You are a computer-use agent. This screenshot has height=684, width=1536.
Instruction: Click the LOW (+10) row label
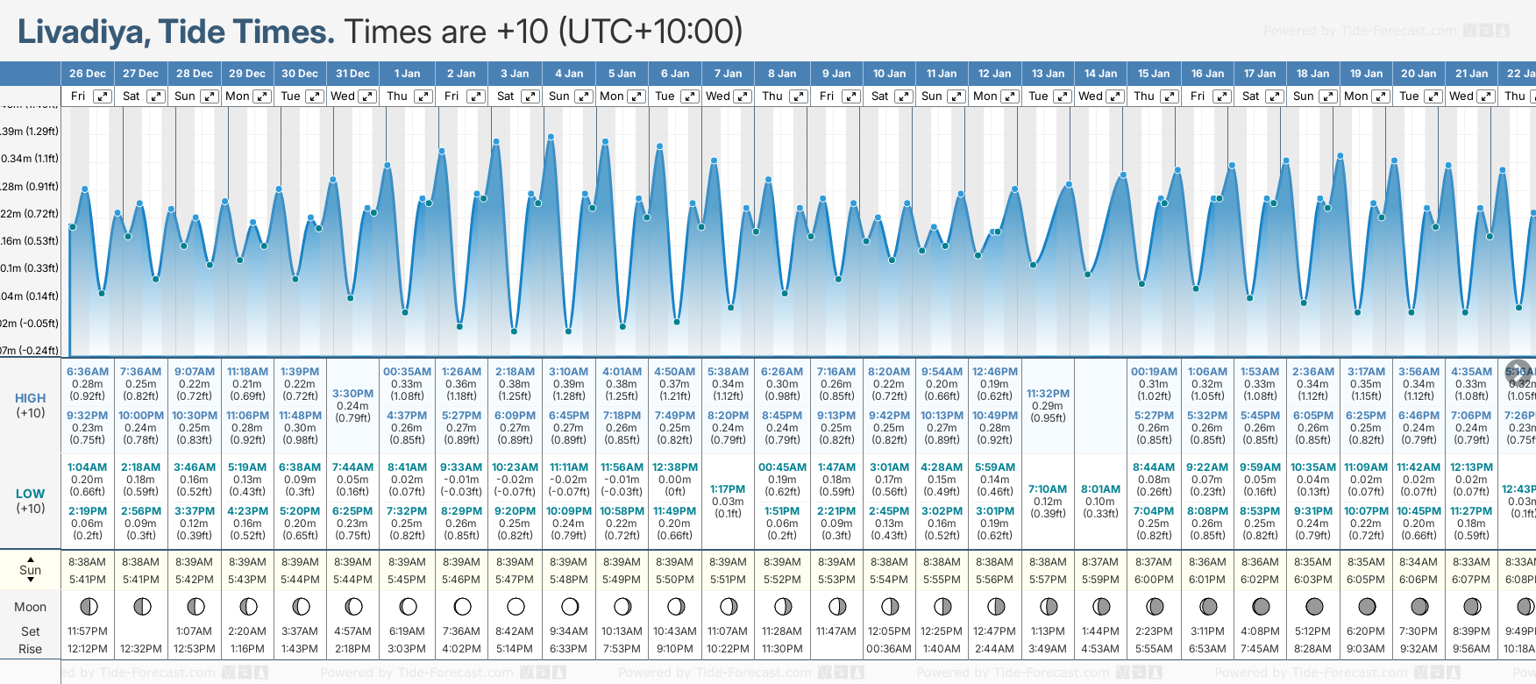tap(31, 501)
